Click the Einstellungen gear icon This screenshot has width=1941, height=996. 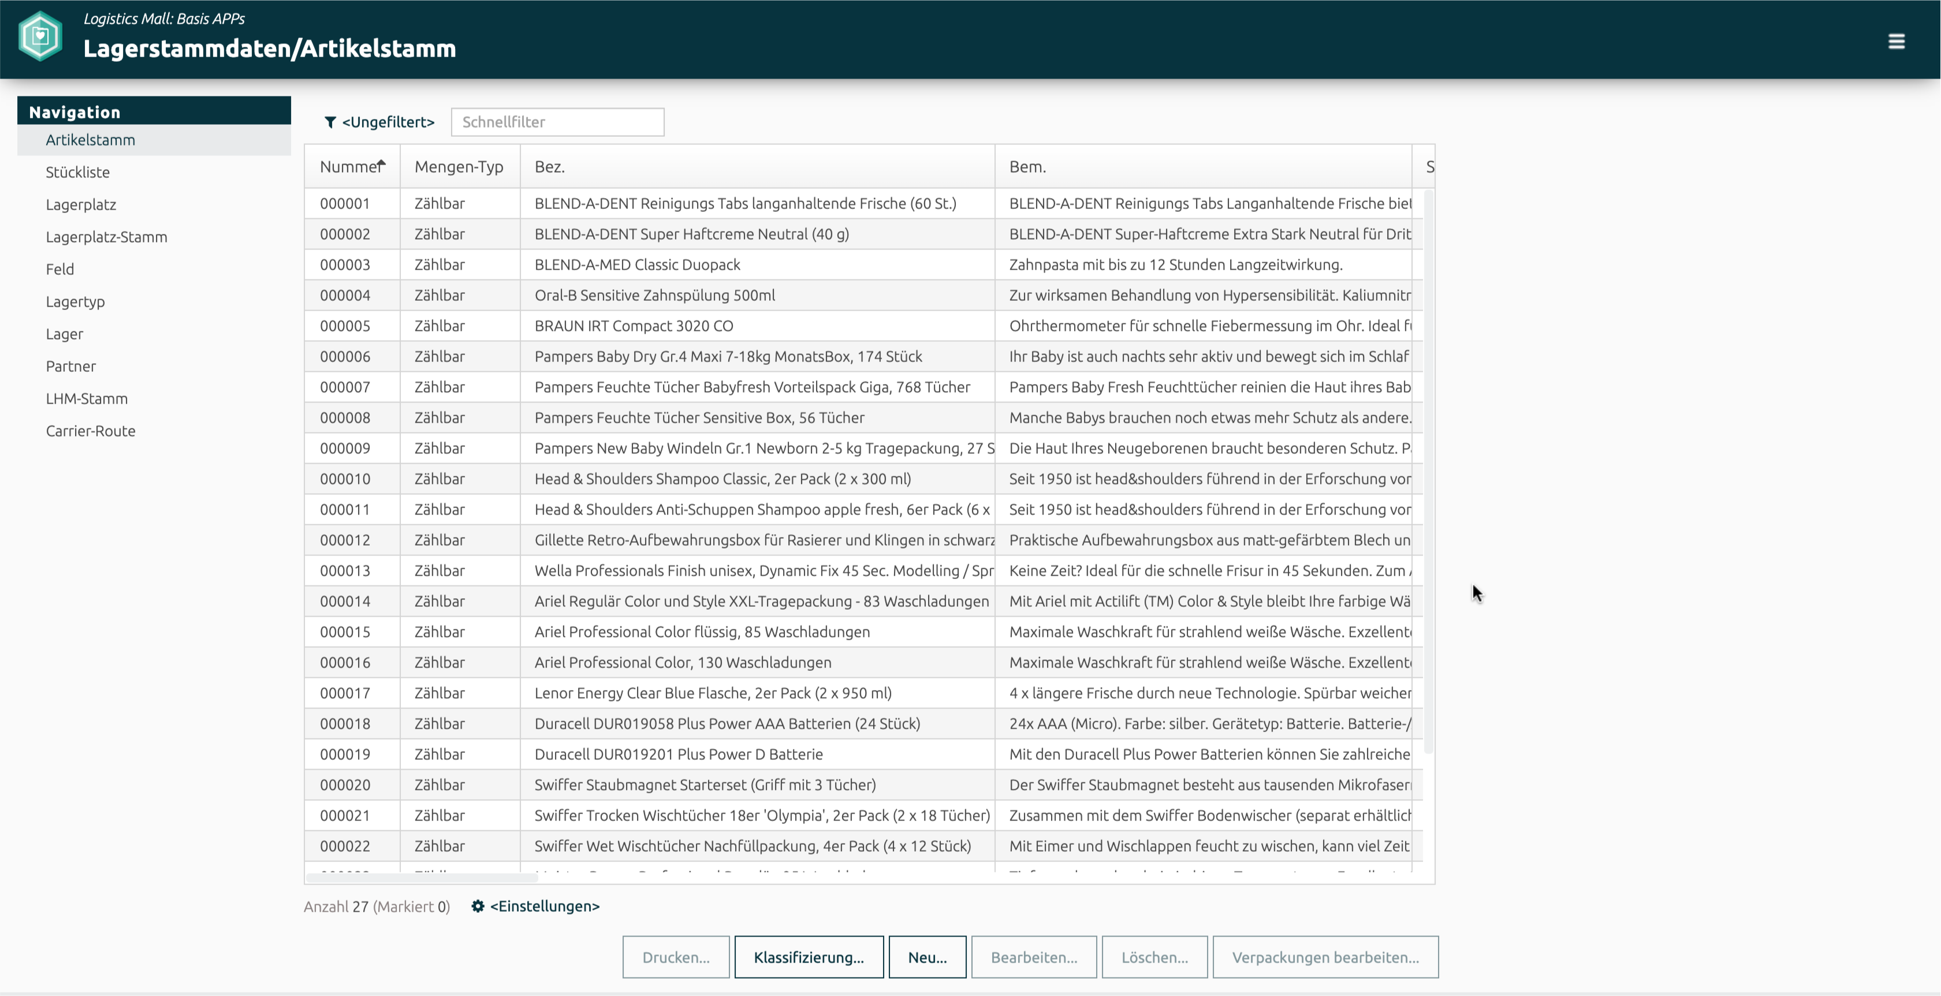[478, 907]
